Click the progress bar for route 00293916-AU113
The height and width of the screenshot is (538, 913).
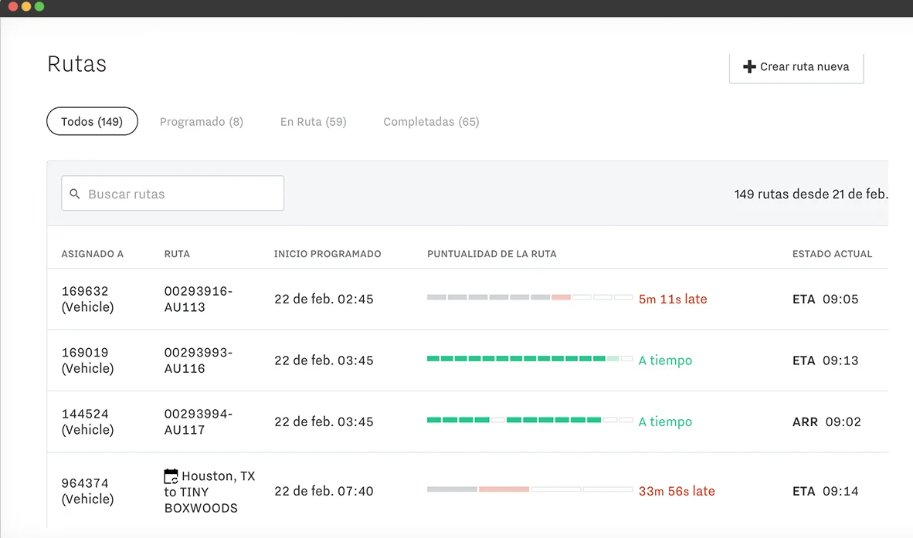point(530,297)
